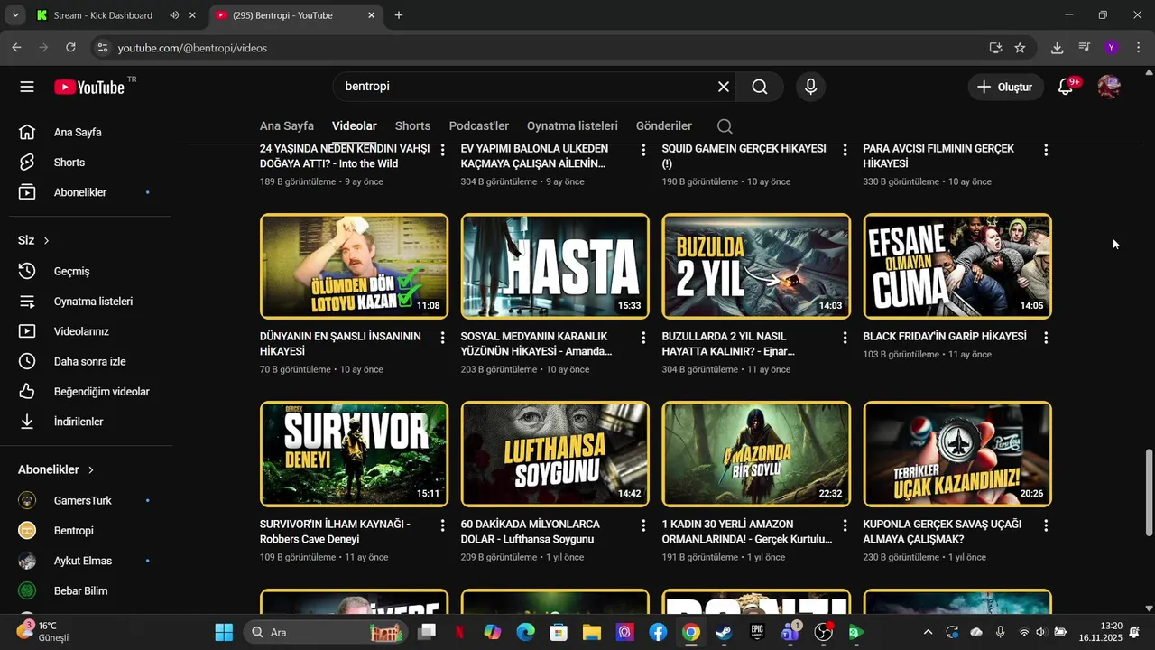Open options for 24 YAŞINDA NEDEN video
This screenshot has width=1155, height=650.
442,150
